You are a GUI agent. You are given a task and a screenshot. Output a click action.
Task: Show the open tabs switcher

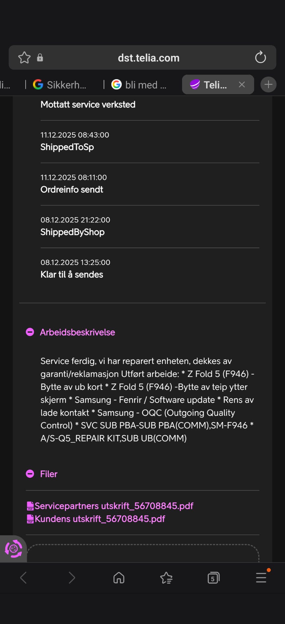point(213,577)
